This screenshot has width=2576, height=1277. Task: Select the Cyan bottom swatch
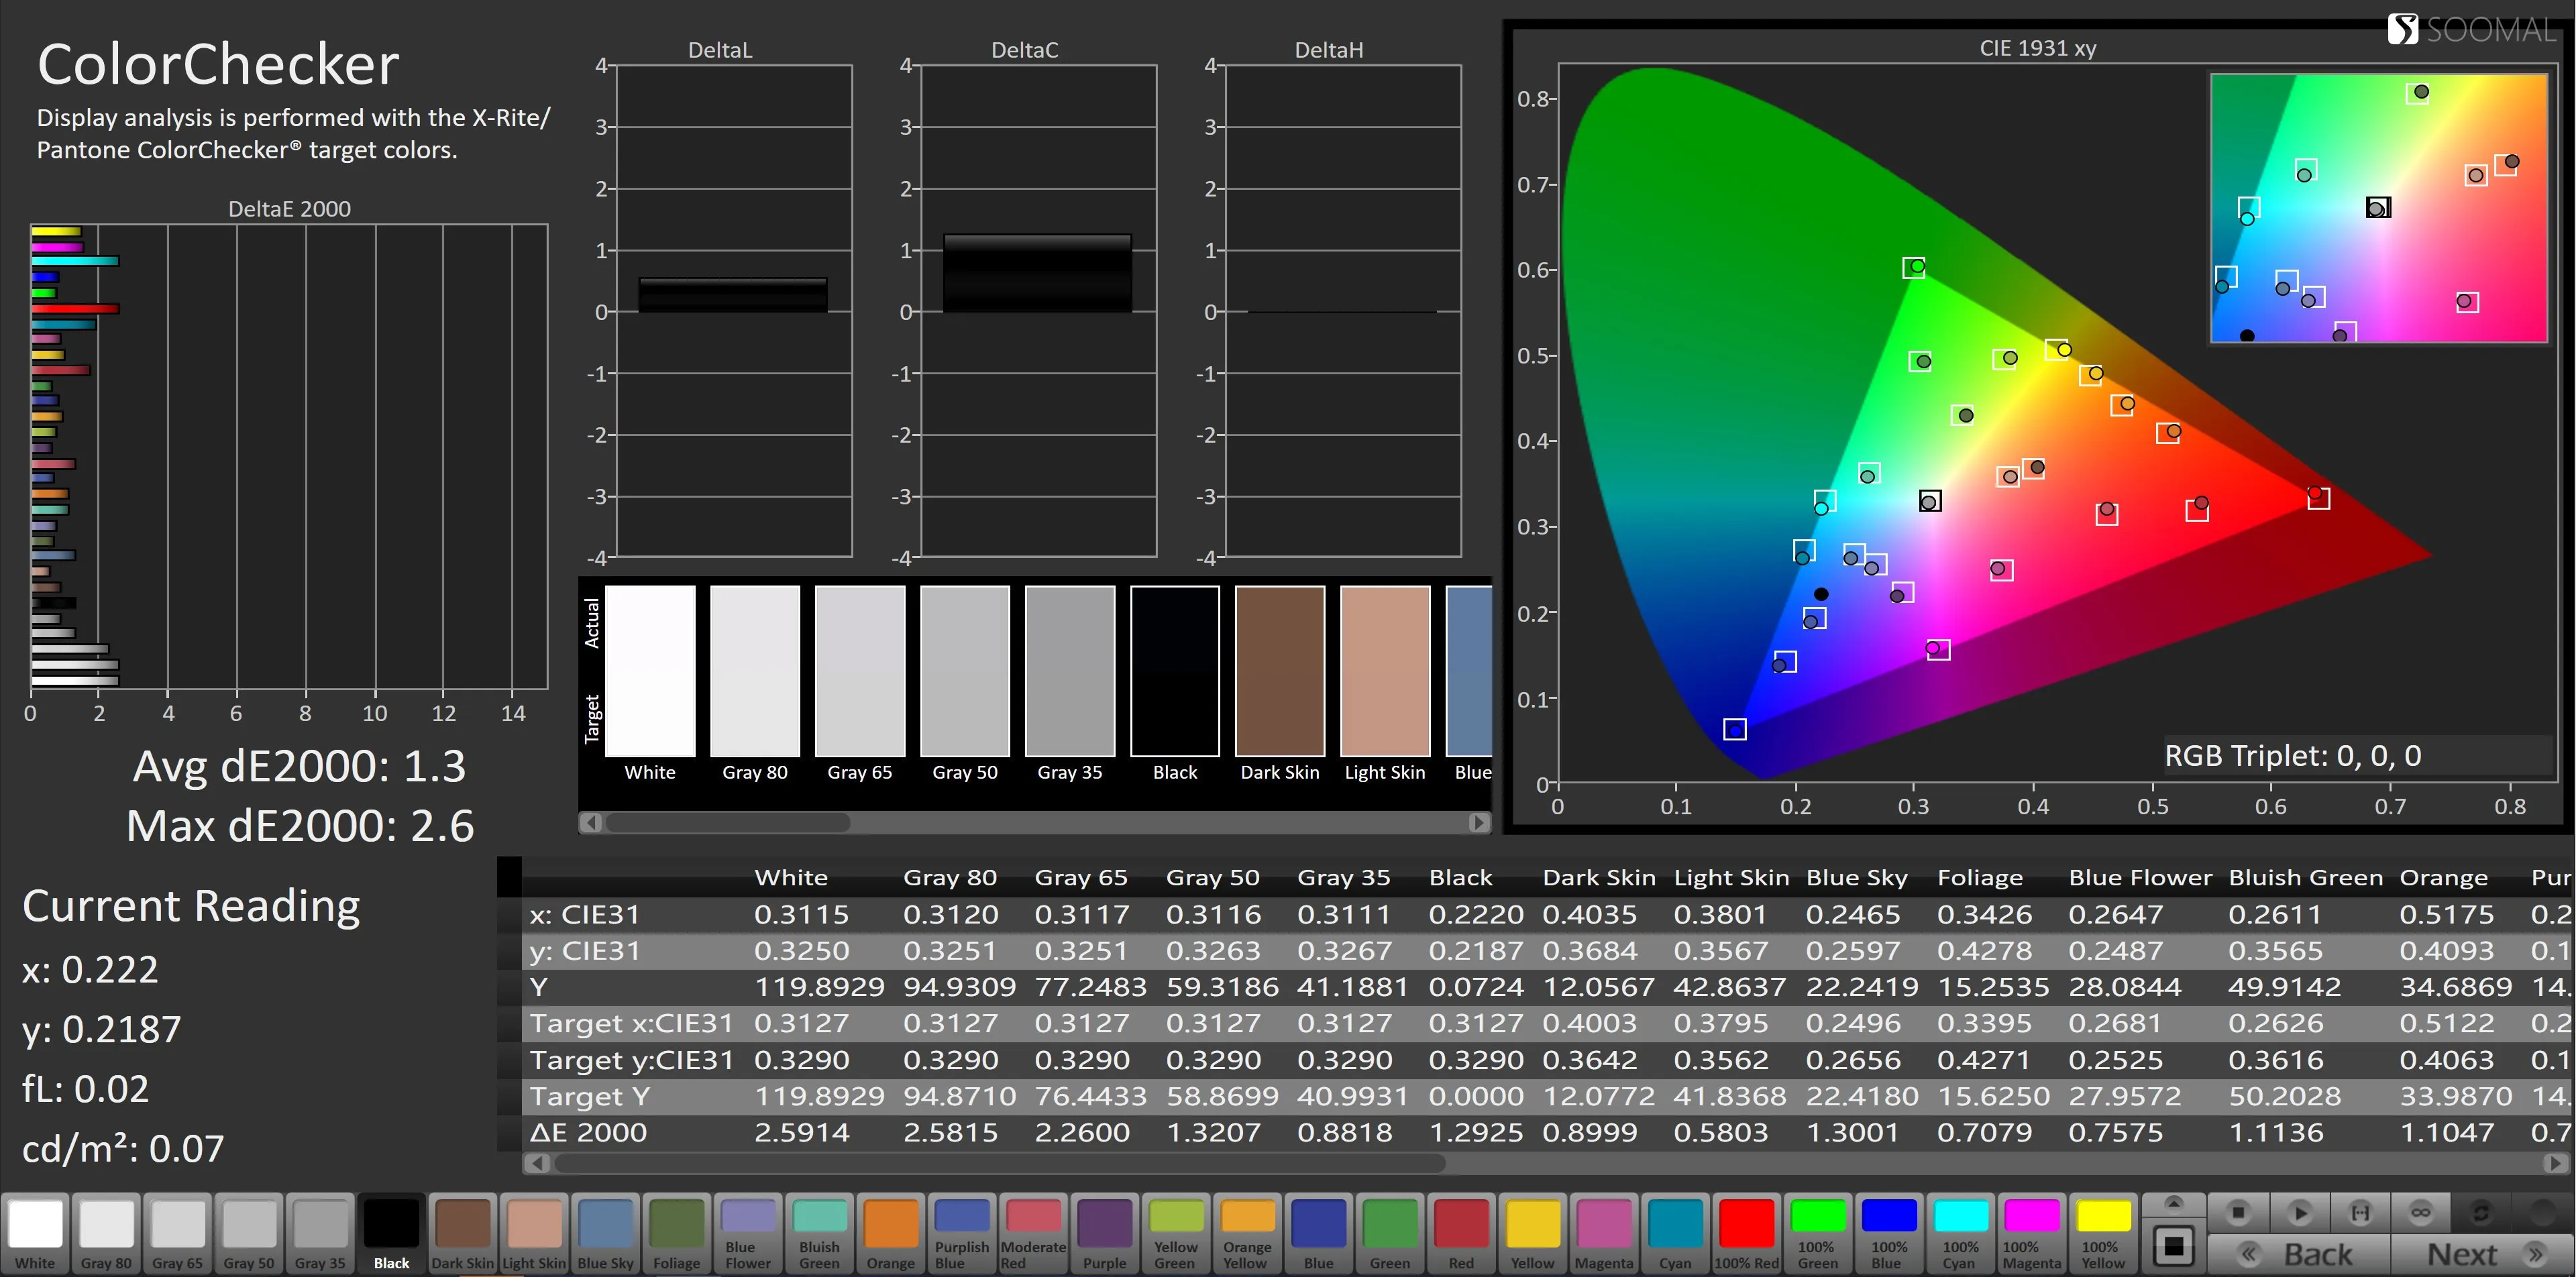coord(1675,1233)
